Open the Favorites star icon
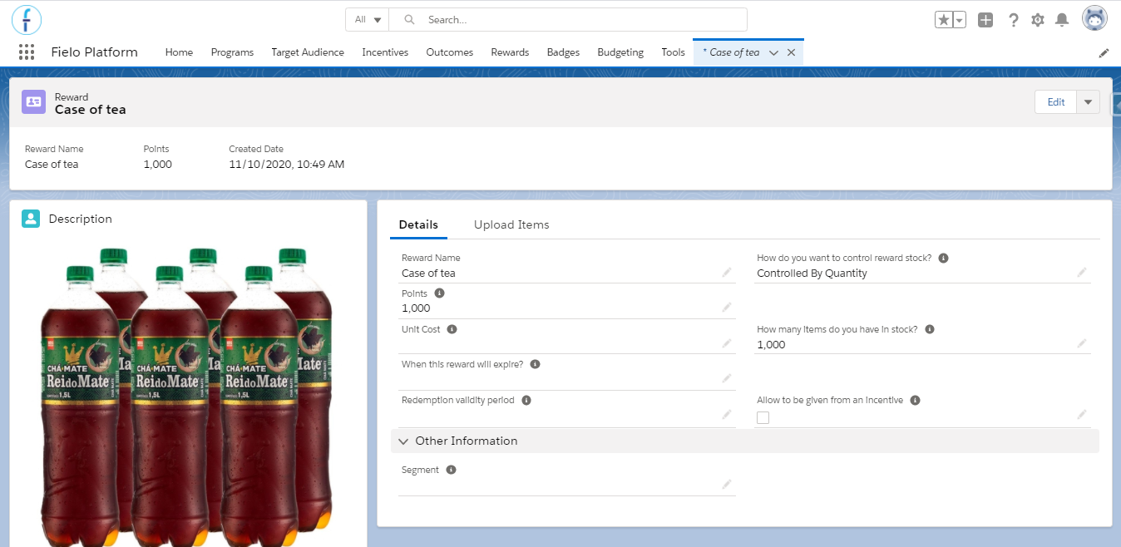 943,20
